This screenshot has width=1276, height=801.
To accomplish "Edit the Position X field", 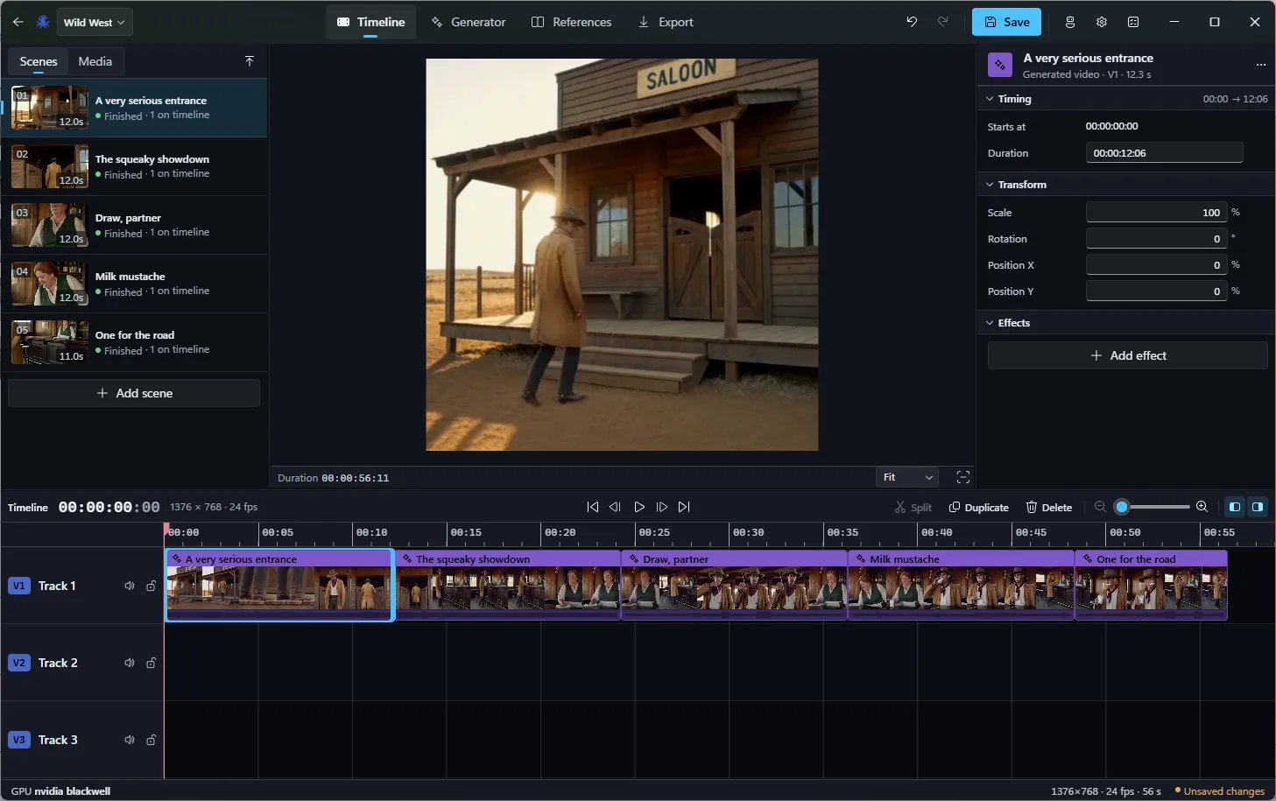I will click(x=1156, y=265).
